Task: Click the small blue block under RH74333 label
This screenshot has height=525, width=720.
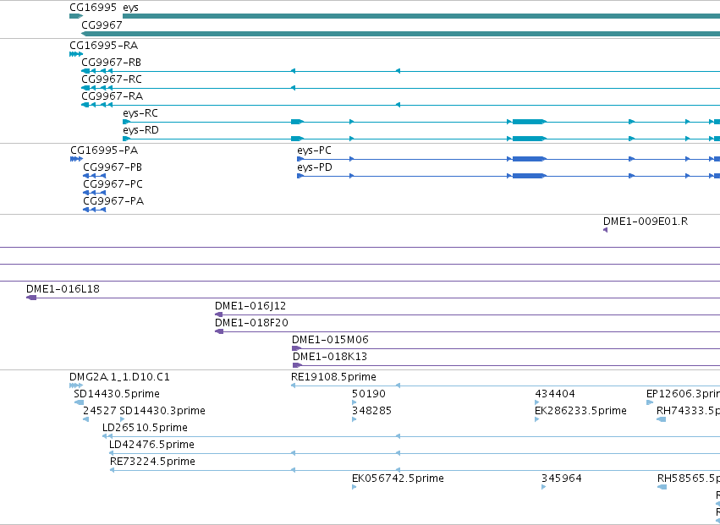Action: (662, 419)
